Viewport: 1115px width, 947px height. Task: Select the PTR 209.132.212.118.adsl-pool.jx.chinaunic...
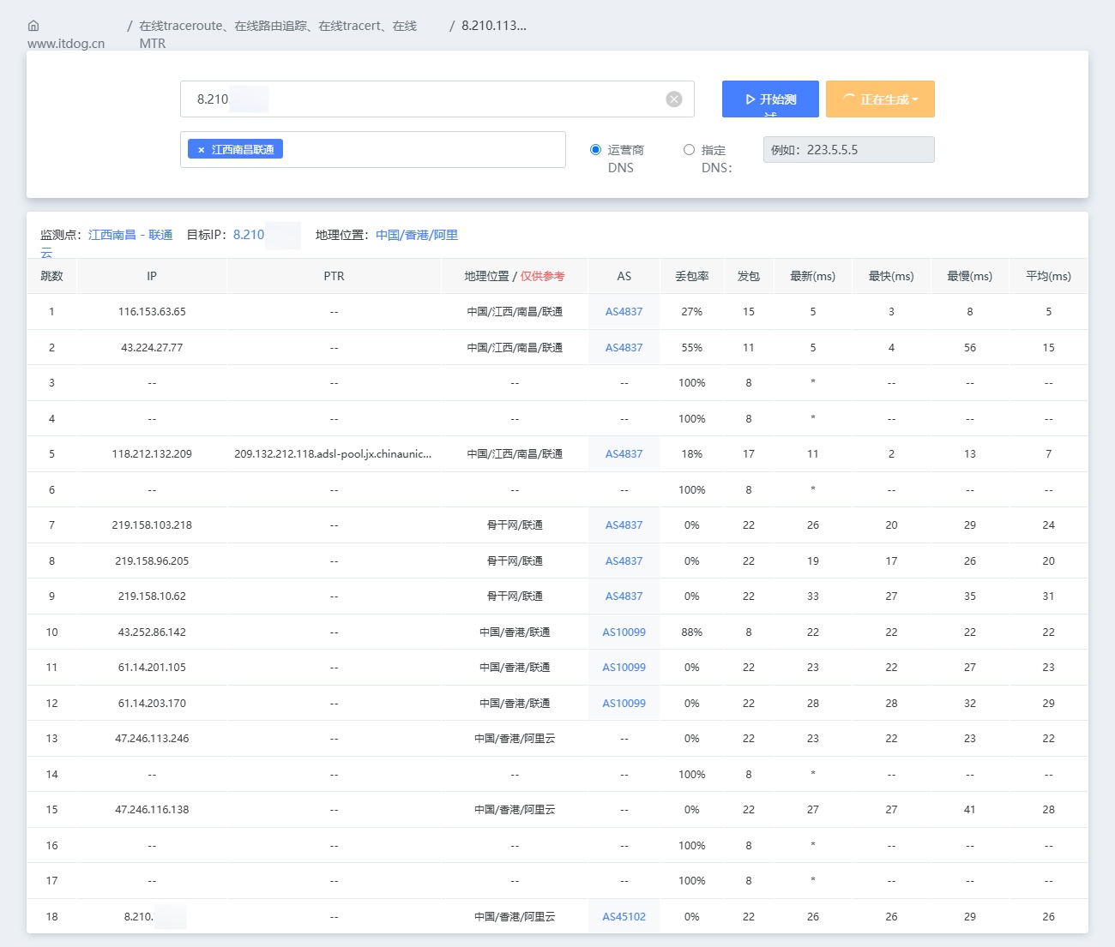[x=333, y=454]
